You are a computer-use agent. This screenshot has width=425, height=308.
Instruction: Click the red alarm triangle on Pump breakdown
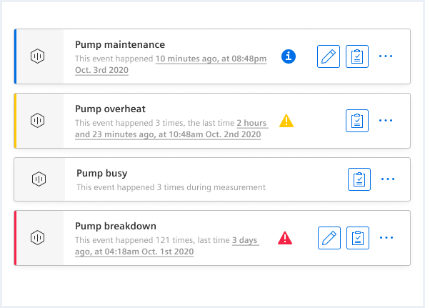(285, 238)
